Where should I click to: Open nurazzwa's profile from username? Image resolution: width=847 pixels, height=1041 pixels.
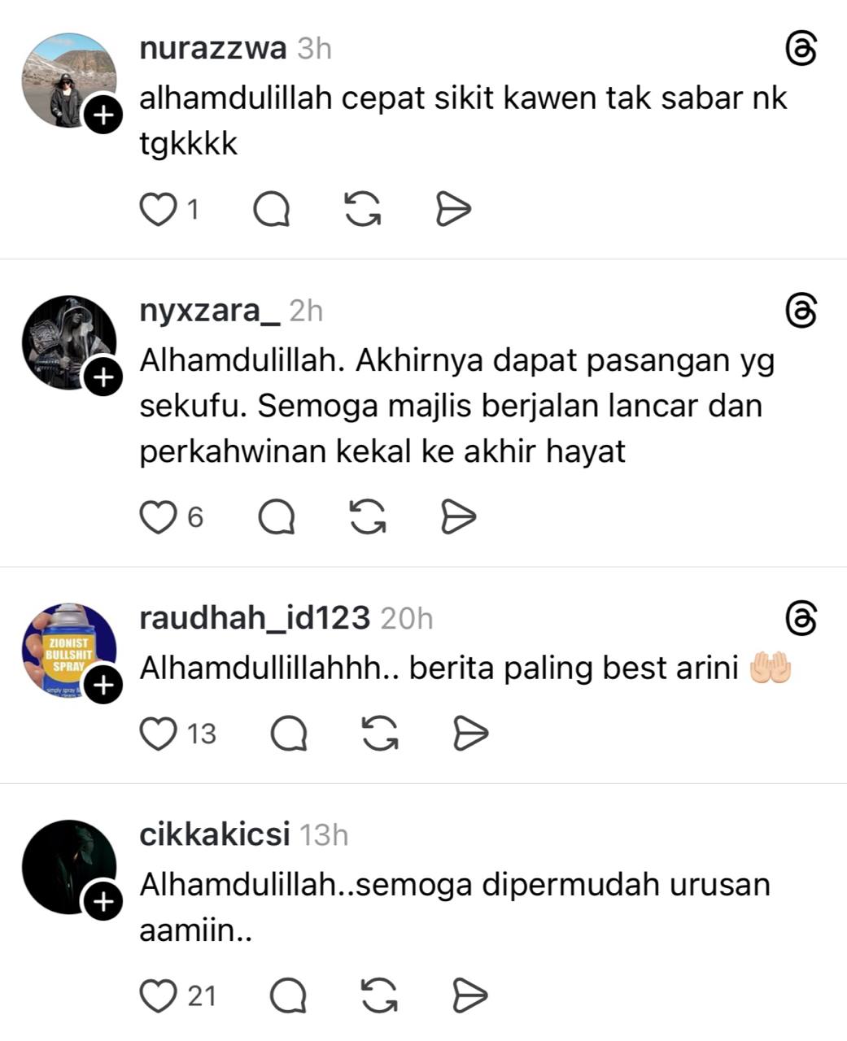213,49
